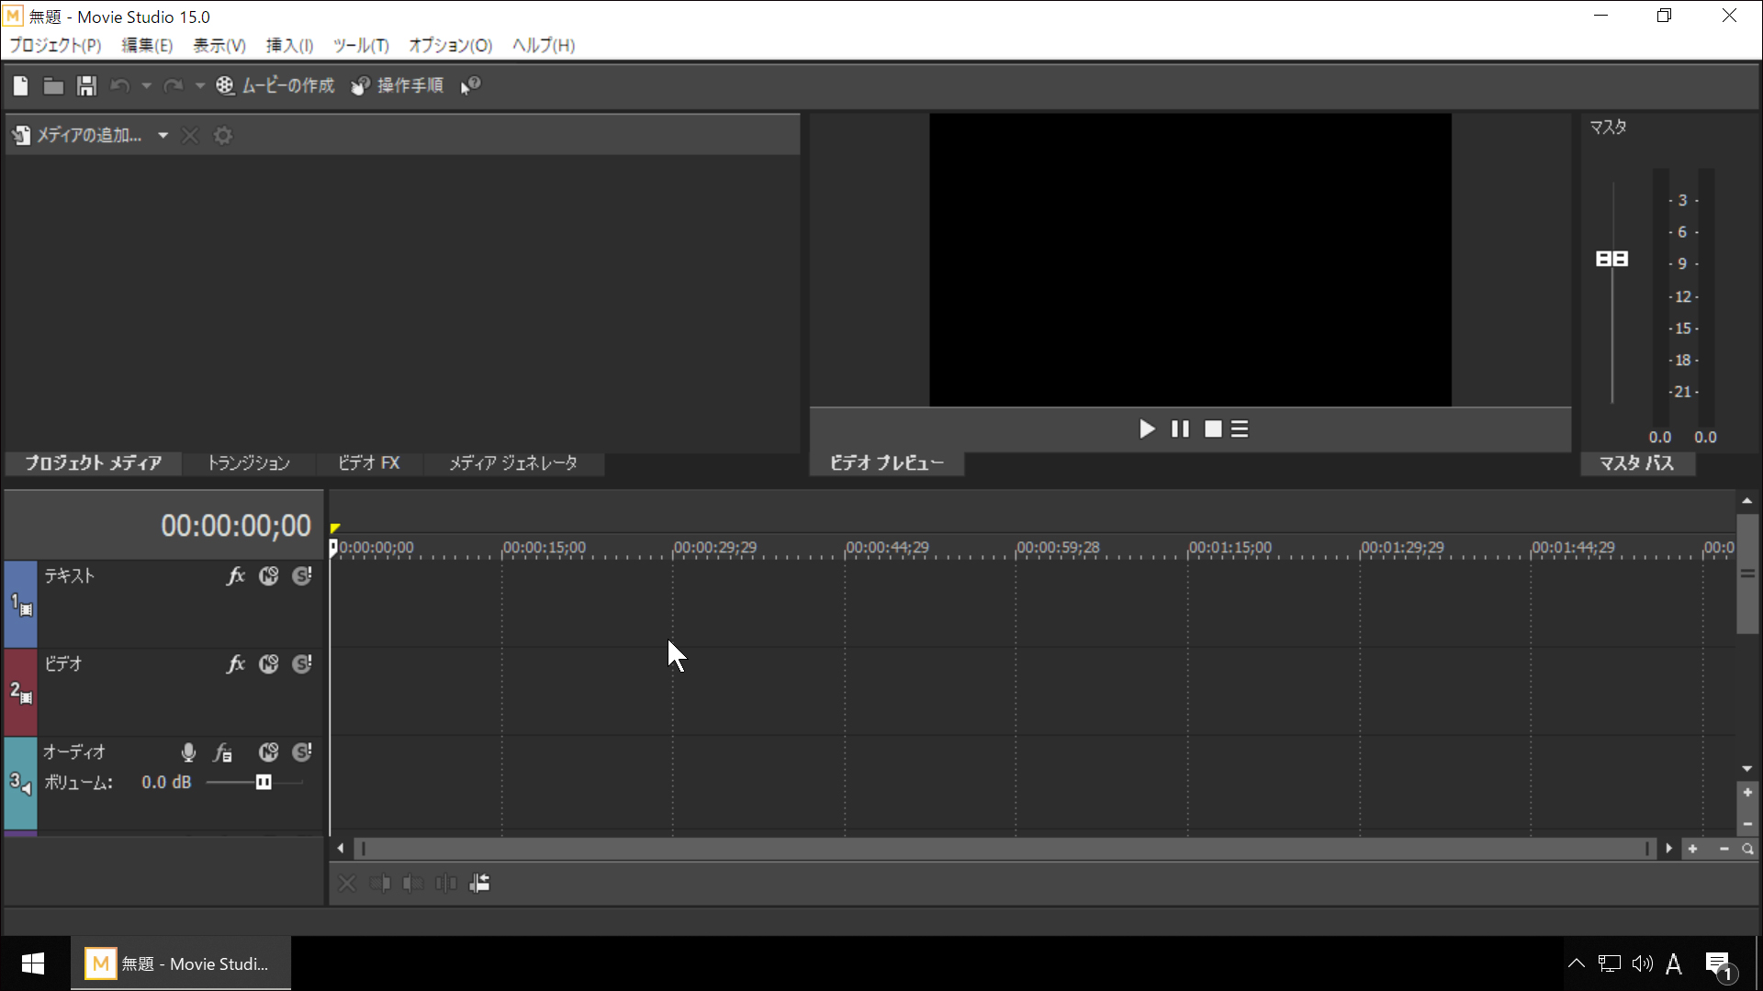The width and height of the screenshot is (1763, 991).
Task: Select テキスト track header number 1
Action: (20, 605)
